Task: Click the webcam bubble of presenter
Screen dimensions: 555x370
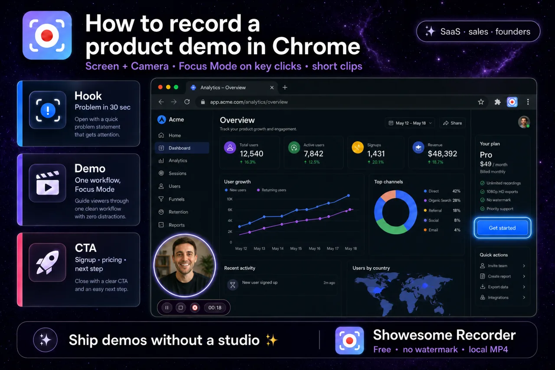Action: (185, 265)
